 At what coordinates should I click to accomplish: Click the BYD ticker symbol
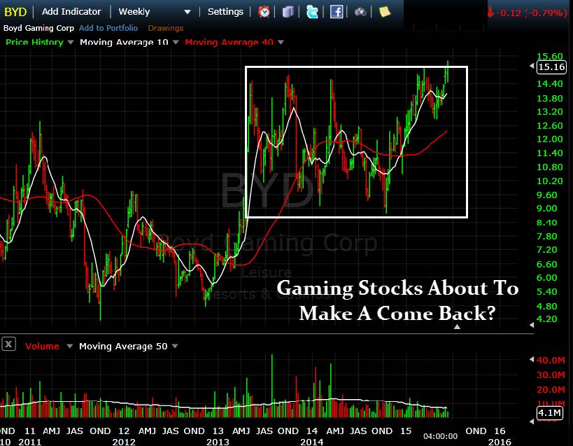pyautogui.click(x=15, y=12)
